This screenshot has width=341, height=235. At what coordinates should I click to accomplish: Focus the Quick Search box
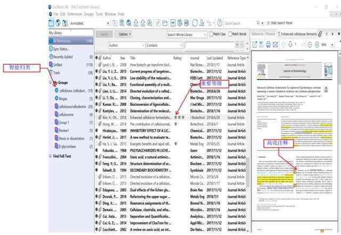[x=239, y=23]
